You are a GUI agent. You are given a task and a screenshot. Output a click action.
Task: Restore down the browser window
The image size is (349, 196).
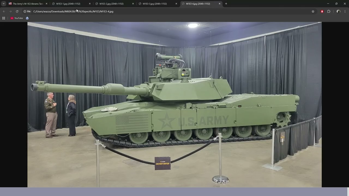[336, 4]
